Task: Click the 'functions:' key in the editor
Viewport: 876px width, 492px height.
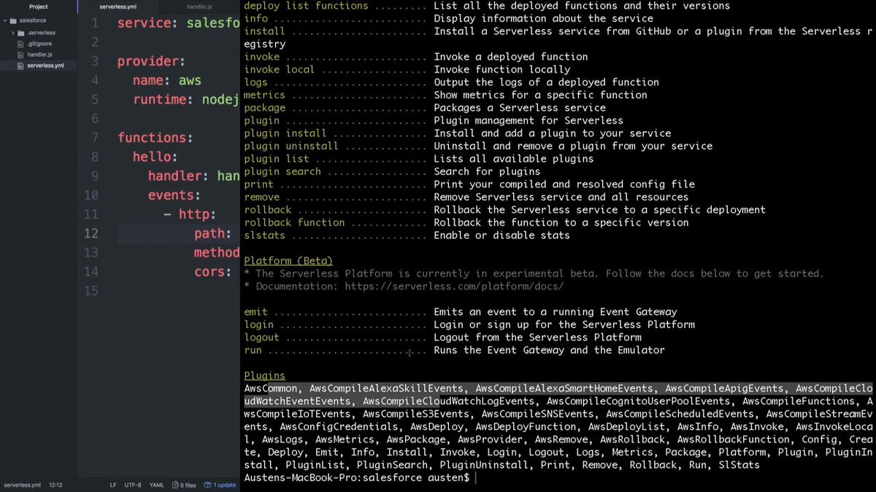Action: tap(155, 138)
